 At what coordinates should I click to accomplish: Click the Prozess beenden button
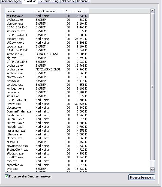[x=142, y=177]
